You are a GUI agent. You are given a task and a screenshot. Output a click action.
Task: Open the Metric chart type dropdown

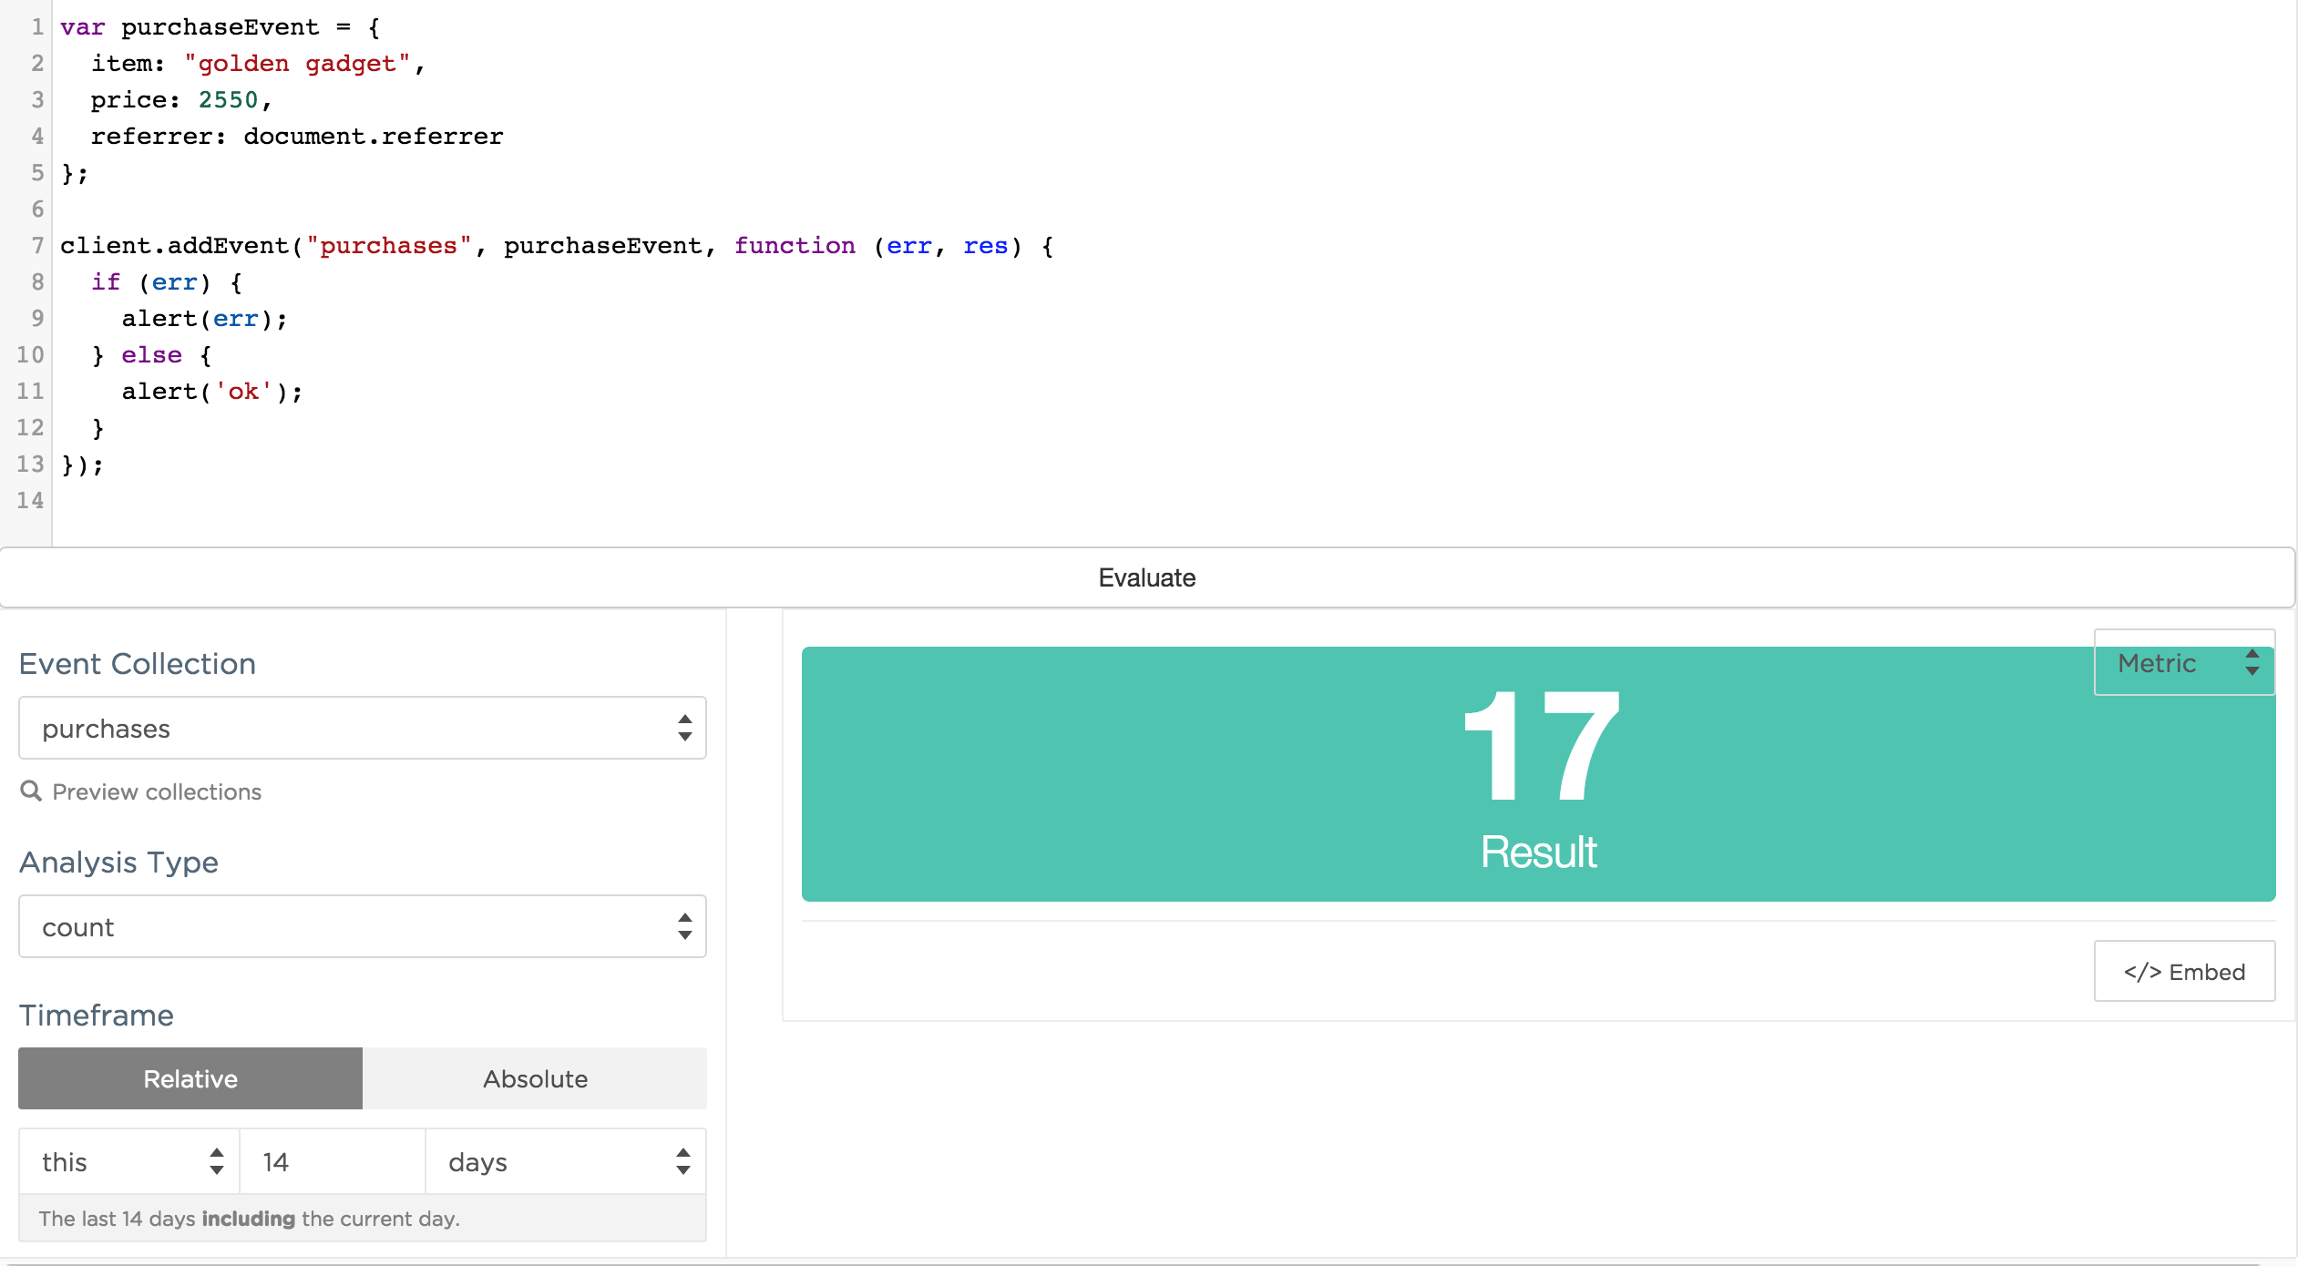point(2183,662)
